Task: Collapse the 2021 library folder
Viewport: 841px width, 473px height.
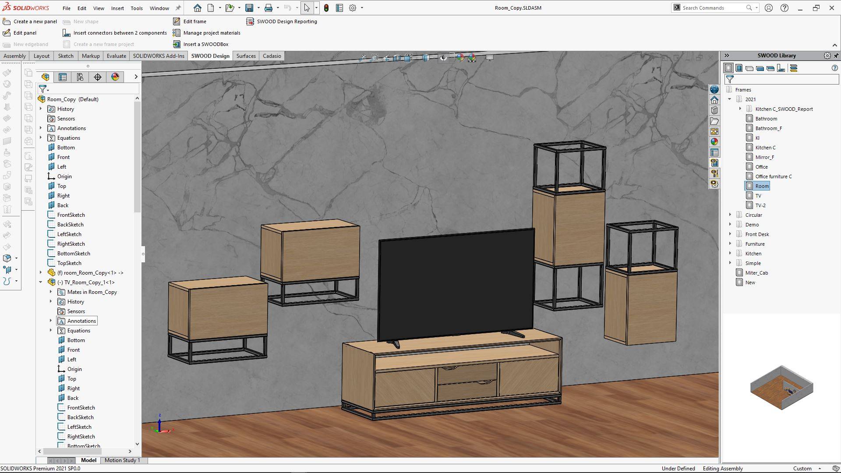Action: click(x=730, y=99)
